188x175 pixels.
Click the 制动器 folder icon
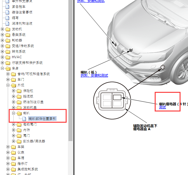pyautogui.click(x=8, y=40)
